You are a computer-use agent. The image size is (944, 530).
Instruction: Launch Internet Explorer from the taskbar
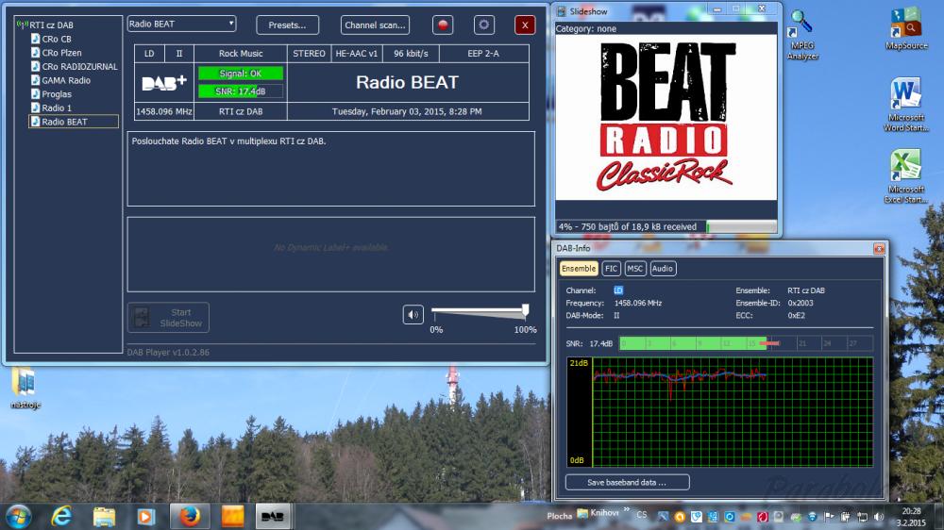(62, 516)
